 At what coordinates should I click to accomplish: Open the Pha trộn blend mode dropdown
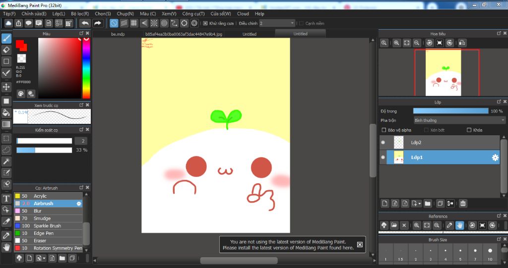pos(459,120)
